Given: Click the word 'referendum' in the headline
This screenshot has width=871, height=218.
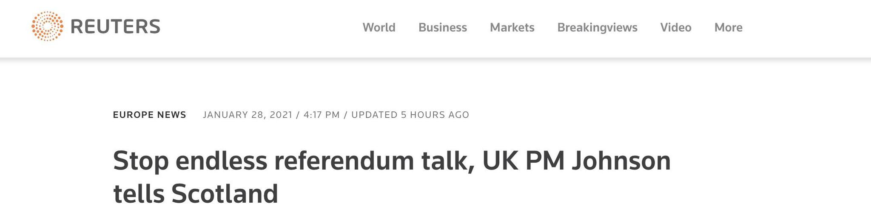Looking at the screenshot, I should click(x=344, y=161).
